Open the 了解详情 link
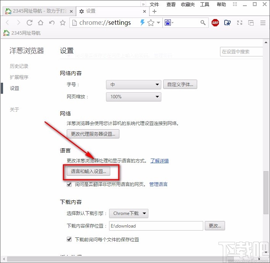270x263 pixels. (159, 161)
